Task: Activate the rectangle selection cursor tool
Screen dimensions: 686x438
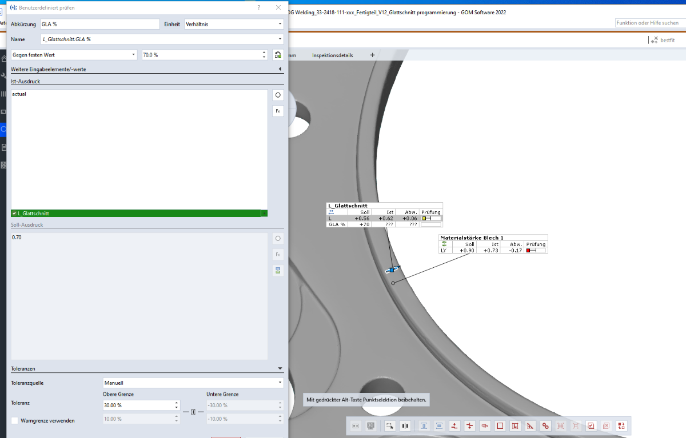Action: (x=390, y=425)
